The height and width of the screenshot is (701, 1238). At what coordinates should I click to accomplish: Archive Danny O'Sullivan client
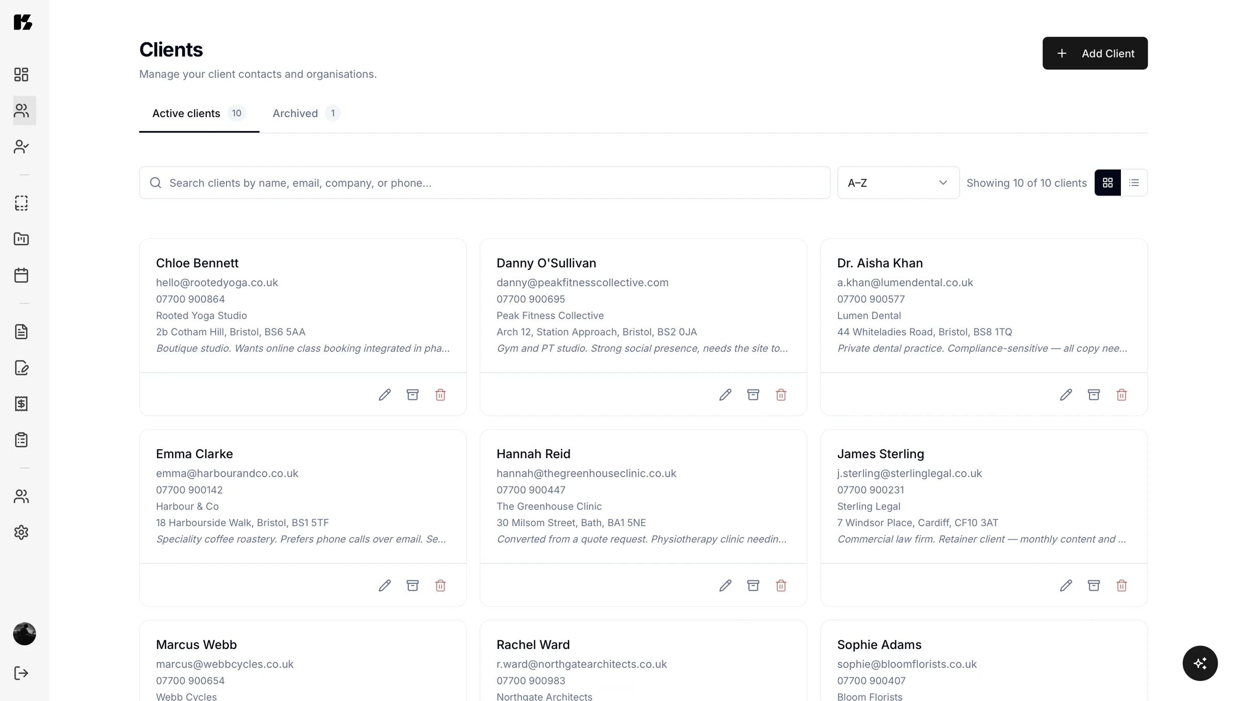pyautogui.click(x=753, y=395)
